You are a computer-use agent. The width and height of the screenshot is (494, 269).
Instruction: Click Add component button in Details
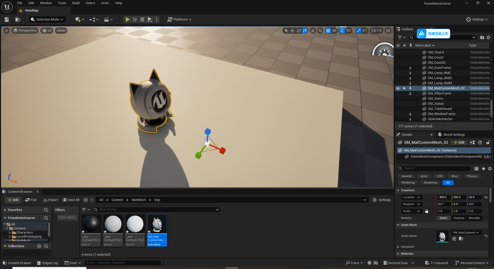pos(459,142)
